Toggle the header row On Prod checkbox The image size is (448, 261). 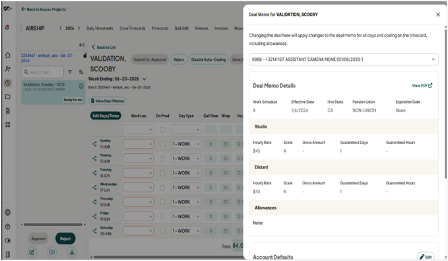pyautogui.click(x=162, y=130)
